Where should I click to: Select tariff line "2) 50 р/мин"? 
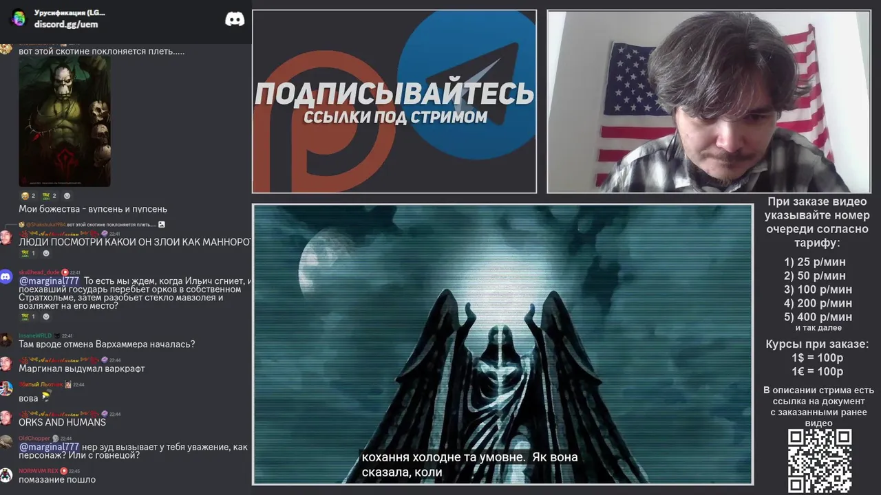815,276
